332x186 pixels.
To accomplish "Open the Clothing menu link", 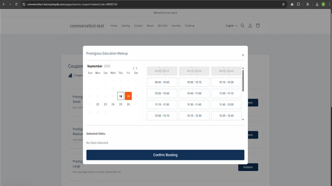I will [x=190, y=26].
